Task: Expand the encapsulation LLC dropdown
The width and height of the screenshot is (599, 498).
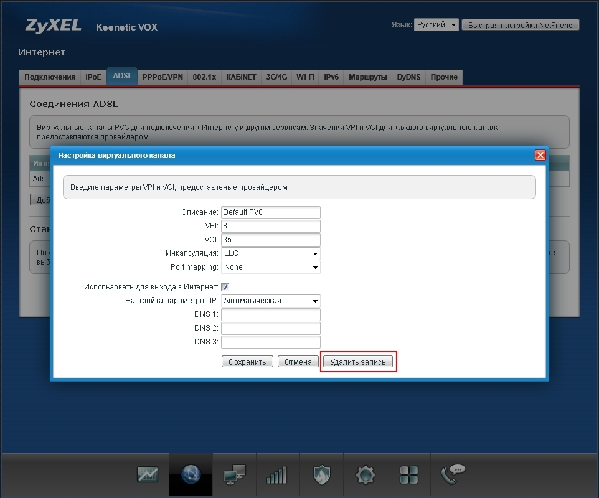Action: 271,253
